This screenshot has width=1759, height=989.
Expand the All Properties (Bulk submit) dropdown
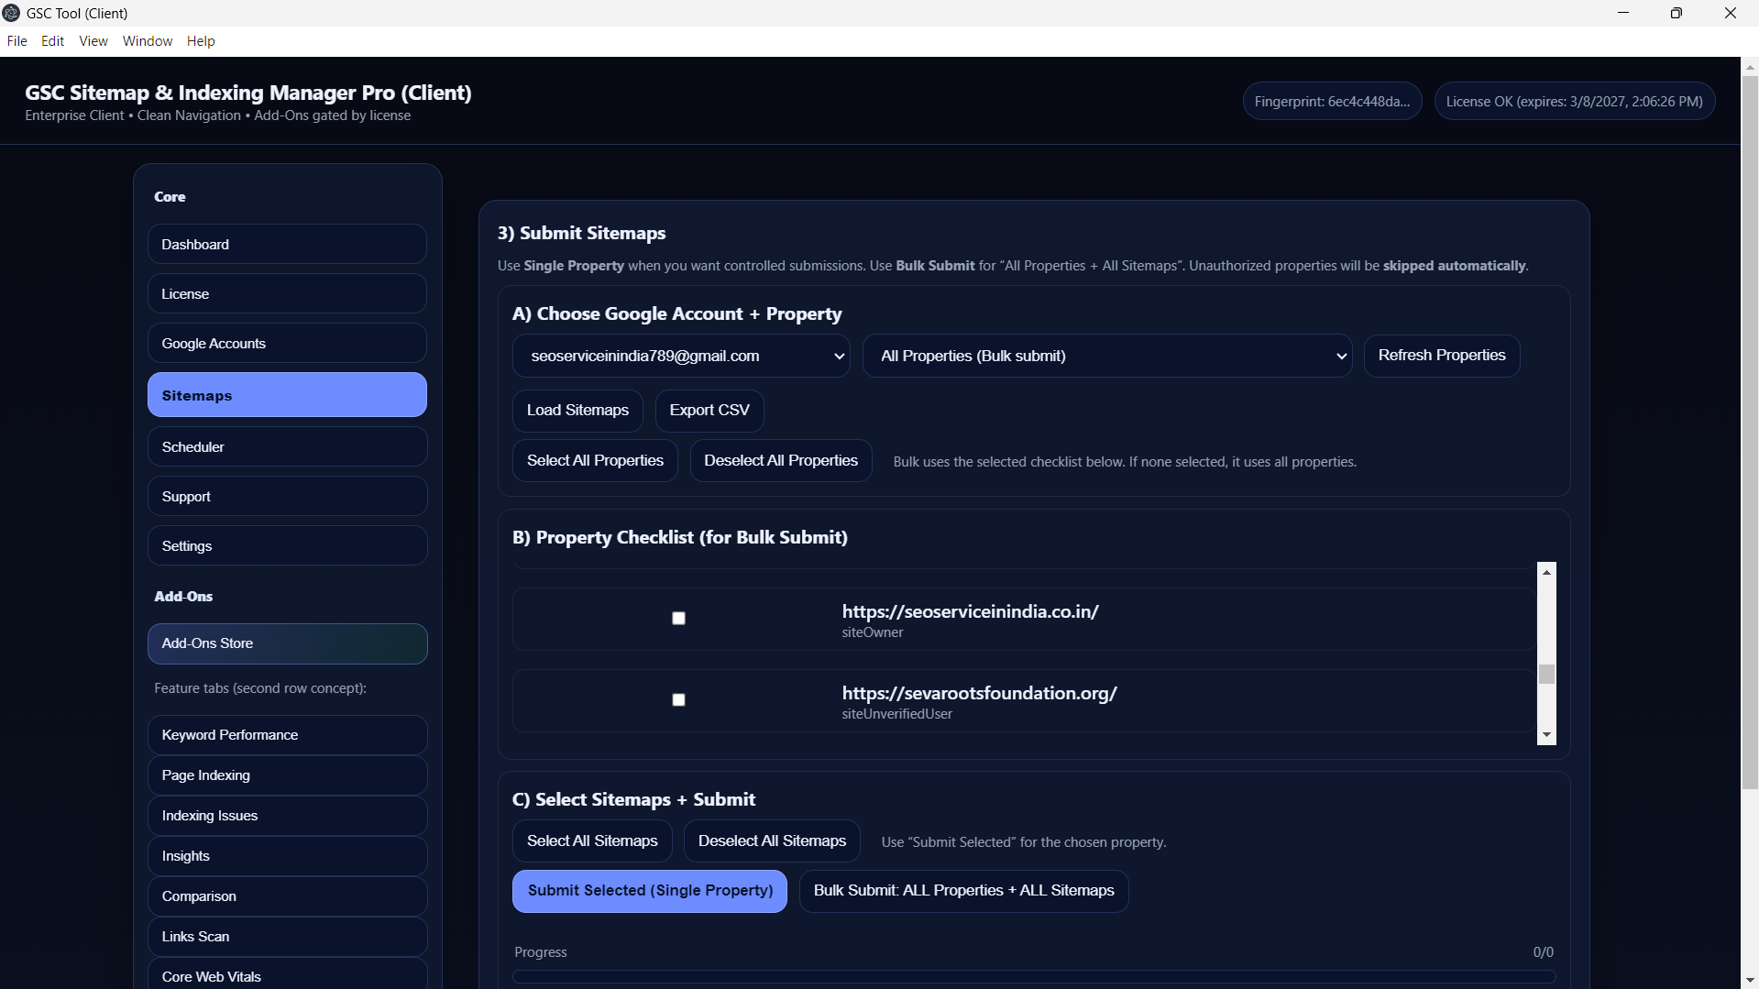[x=1106, y=356]
